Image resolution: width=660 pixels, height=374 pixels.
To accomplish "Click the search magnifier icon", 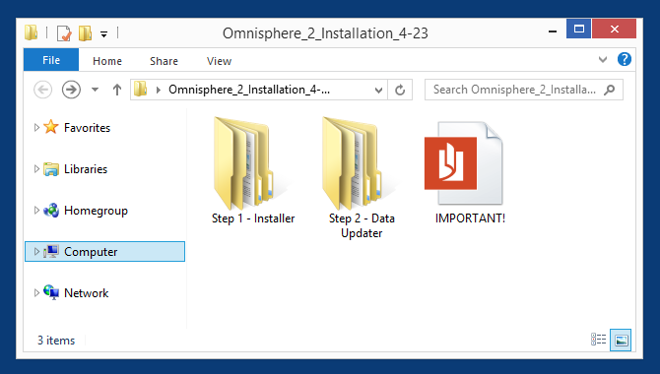I will 609,90.
